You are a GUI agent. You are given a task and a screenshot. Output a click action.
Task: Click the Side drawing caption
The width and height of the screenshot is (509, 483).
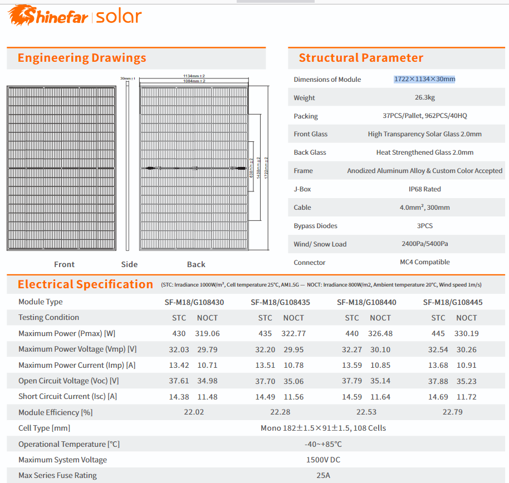[129, 264]
